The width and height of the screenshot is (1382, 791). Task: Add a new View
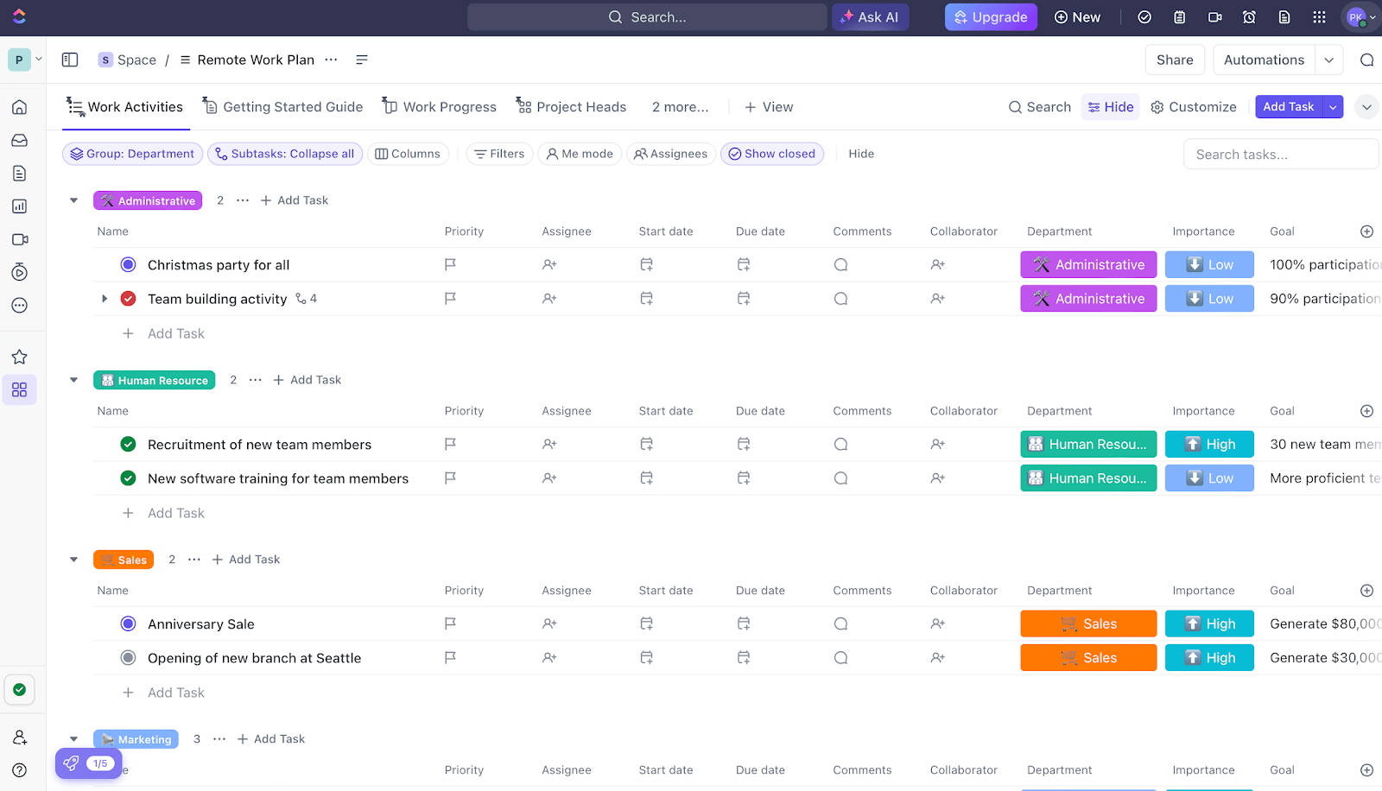pos(769,107)
